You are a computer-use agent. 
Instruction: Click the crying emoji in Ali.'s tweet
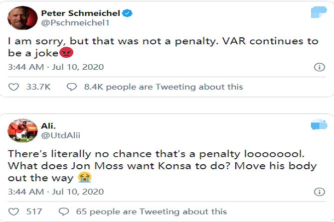pos(84,178)
